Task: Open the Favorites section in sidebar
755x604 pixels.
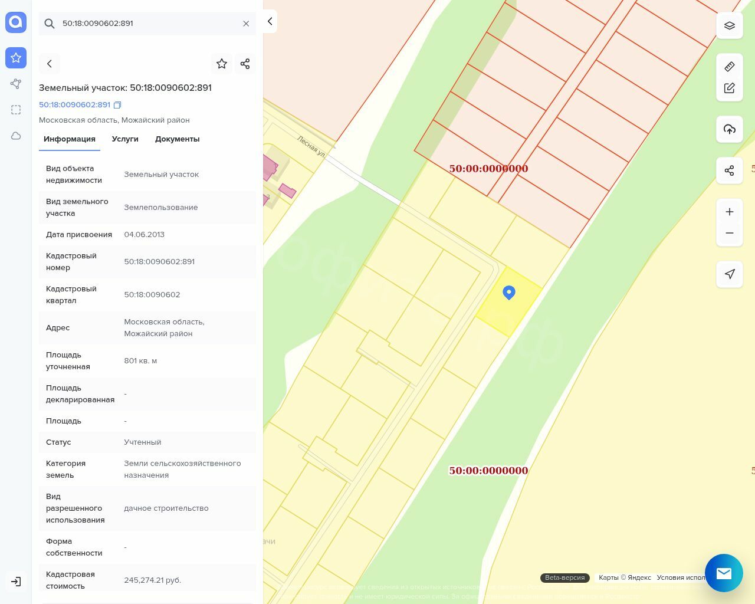Action: tap(16, 58)
